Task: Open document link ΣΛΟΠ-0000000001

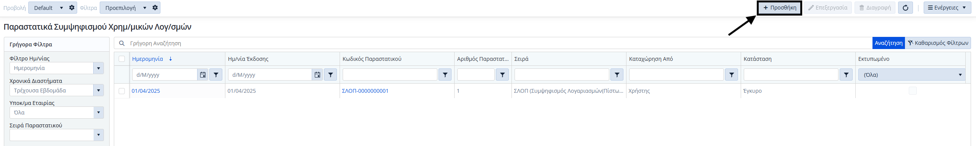Action: 365,91
